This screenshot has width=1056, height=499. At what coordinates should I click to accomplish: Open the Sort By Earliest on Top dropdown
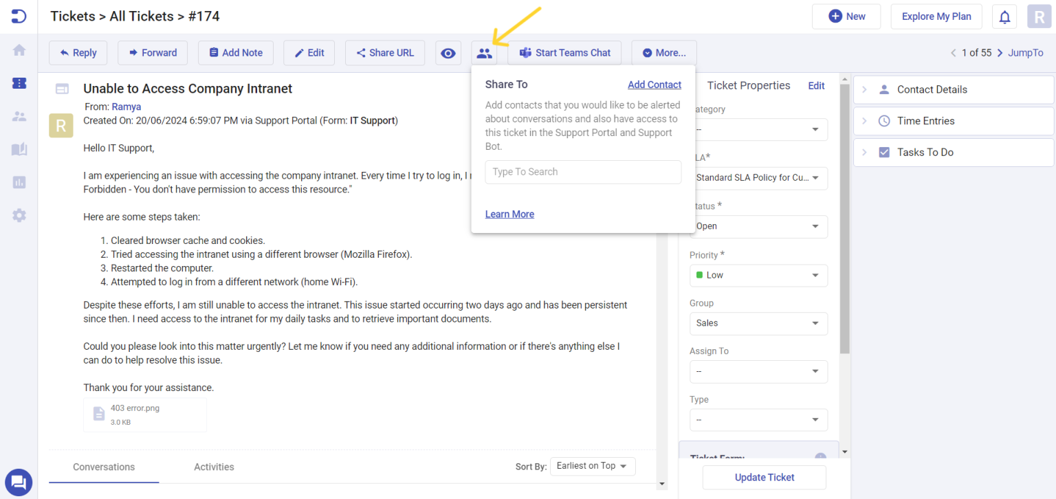592,466
